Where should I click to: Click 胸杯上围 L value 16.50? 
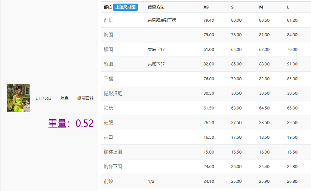click(x=292, y=152)
